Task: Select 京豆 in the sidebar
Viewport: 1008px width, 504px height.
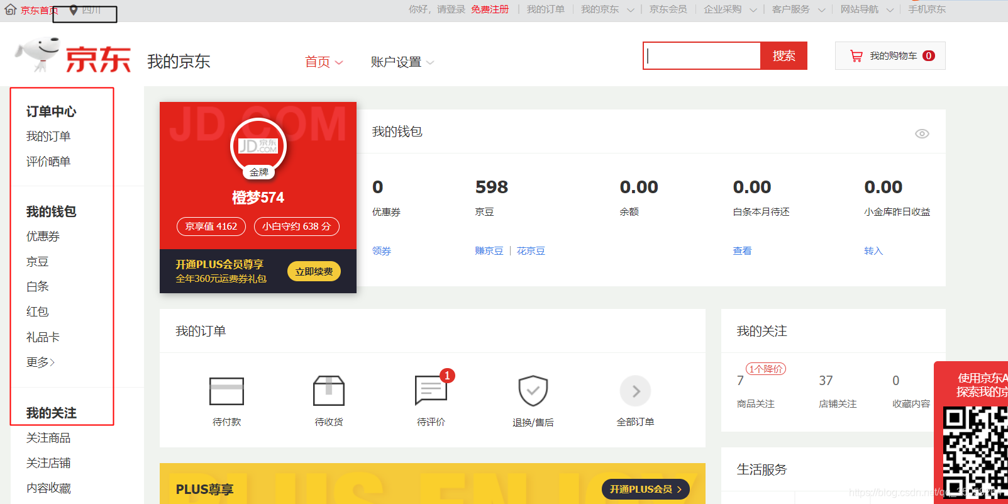Action: pos(38,262)
